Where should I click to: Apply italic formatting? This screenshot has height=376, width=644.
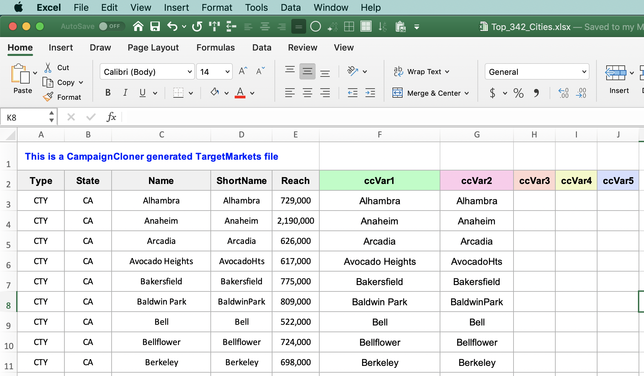point(125,93)
